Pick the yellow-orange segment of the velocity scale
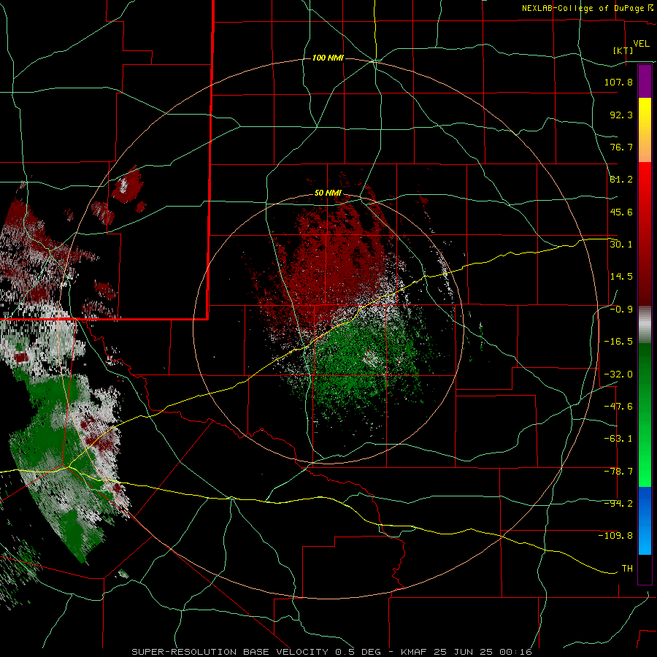657x657 pixels. [x=645, y=130]
